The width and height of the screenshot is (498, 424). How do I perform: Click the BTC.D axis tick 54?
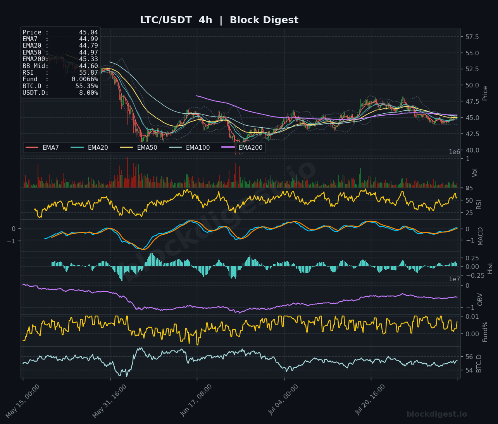pyautogui.click(x=469, y=371)
